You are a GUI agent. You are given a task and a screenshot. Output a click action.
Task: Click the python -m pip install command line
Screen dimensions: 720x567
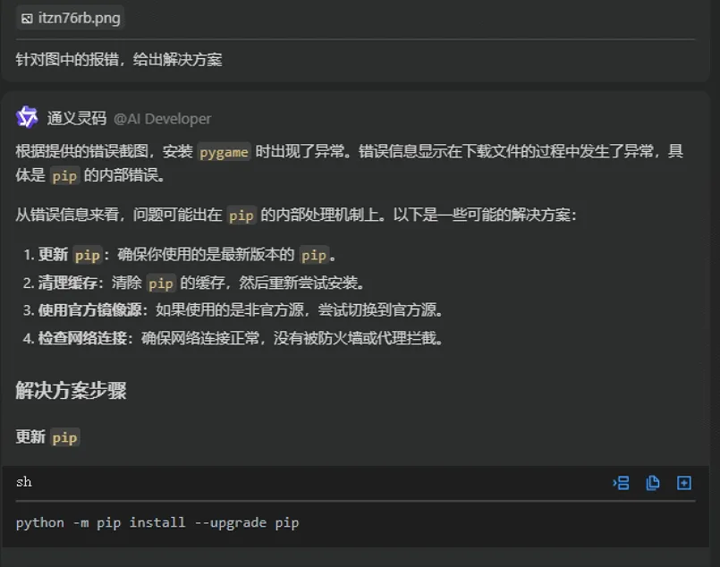pyautogui.click(x=157, y=523)
